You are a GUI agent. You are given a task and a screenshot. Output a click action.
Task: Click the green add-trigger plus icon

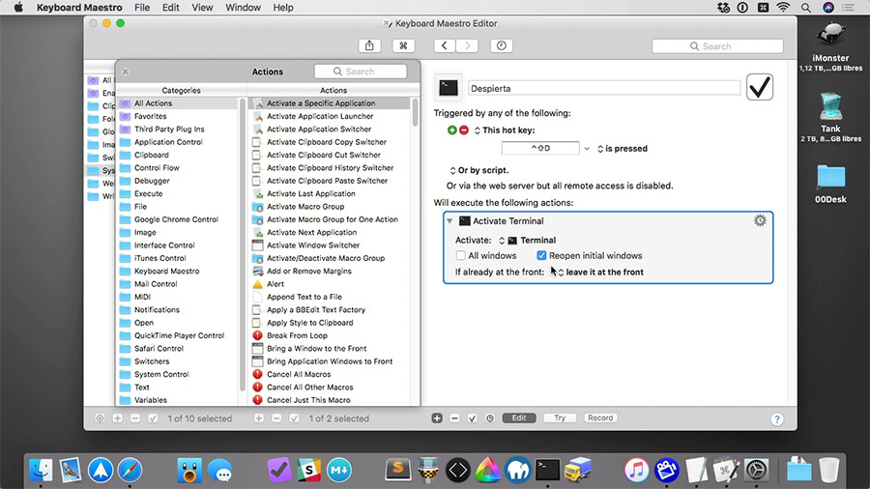[x=451, y=129]
